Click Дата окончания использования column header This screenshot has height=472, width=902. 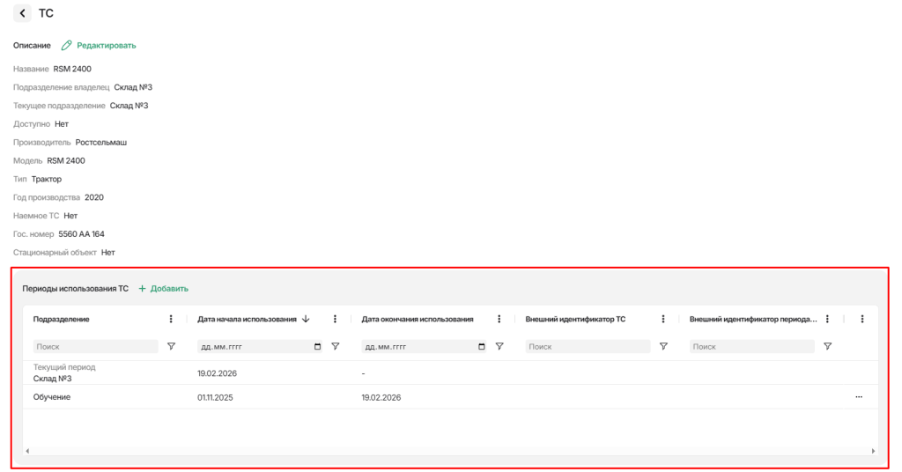coord(418,319)
